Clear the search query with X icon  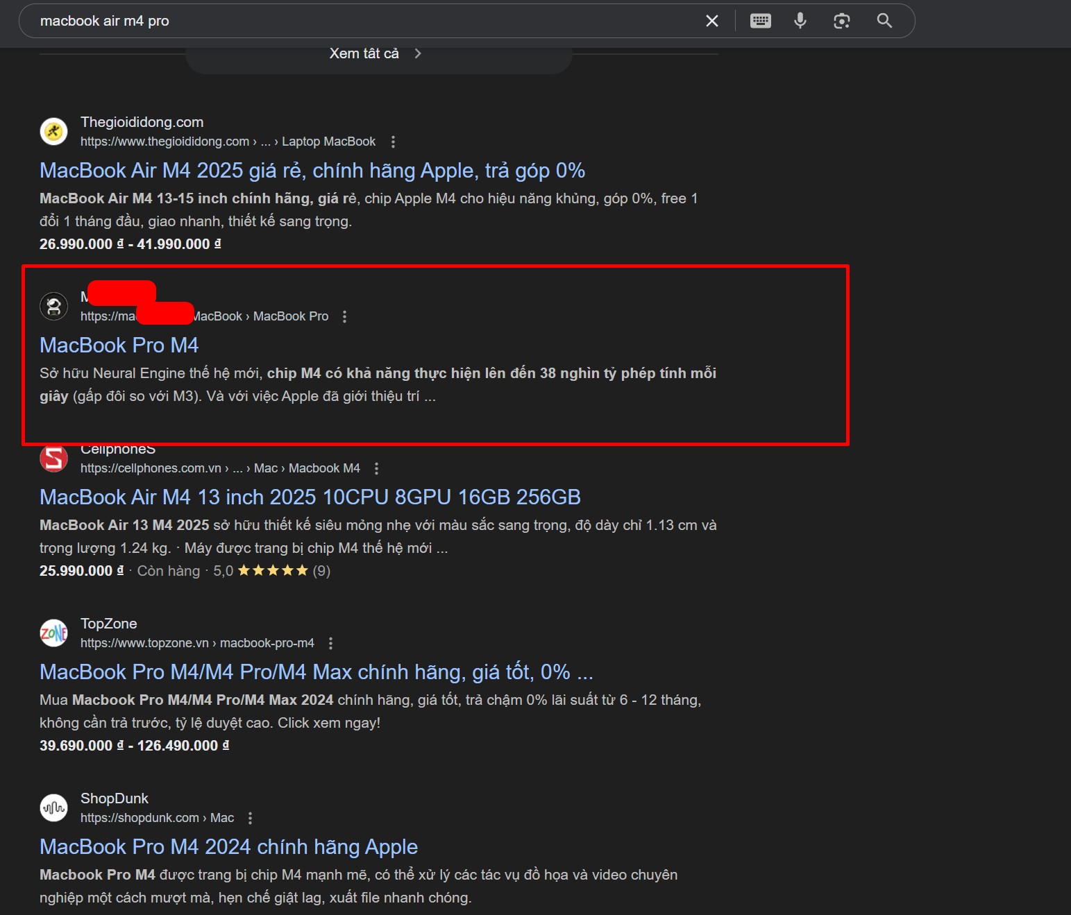tap(712, 21)
